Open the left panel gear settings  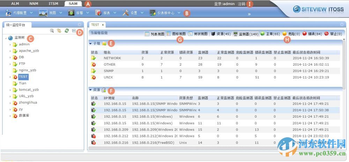point(80,25)
